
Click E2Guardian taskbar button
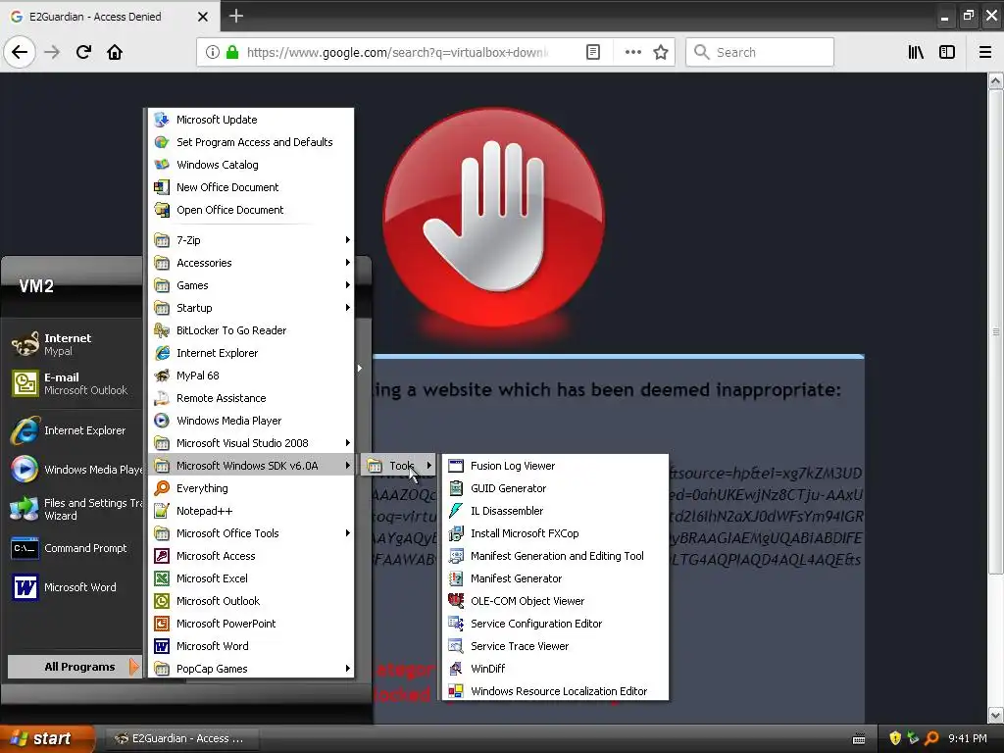click(x=181, y=738)
